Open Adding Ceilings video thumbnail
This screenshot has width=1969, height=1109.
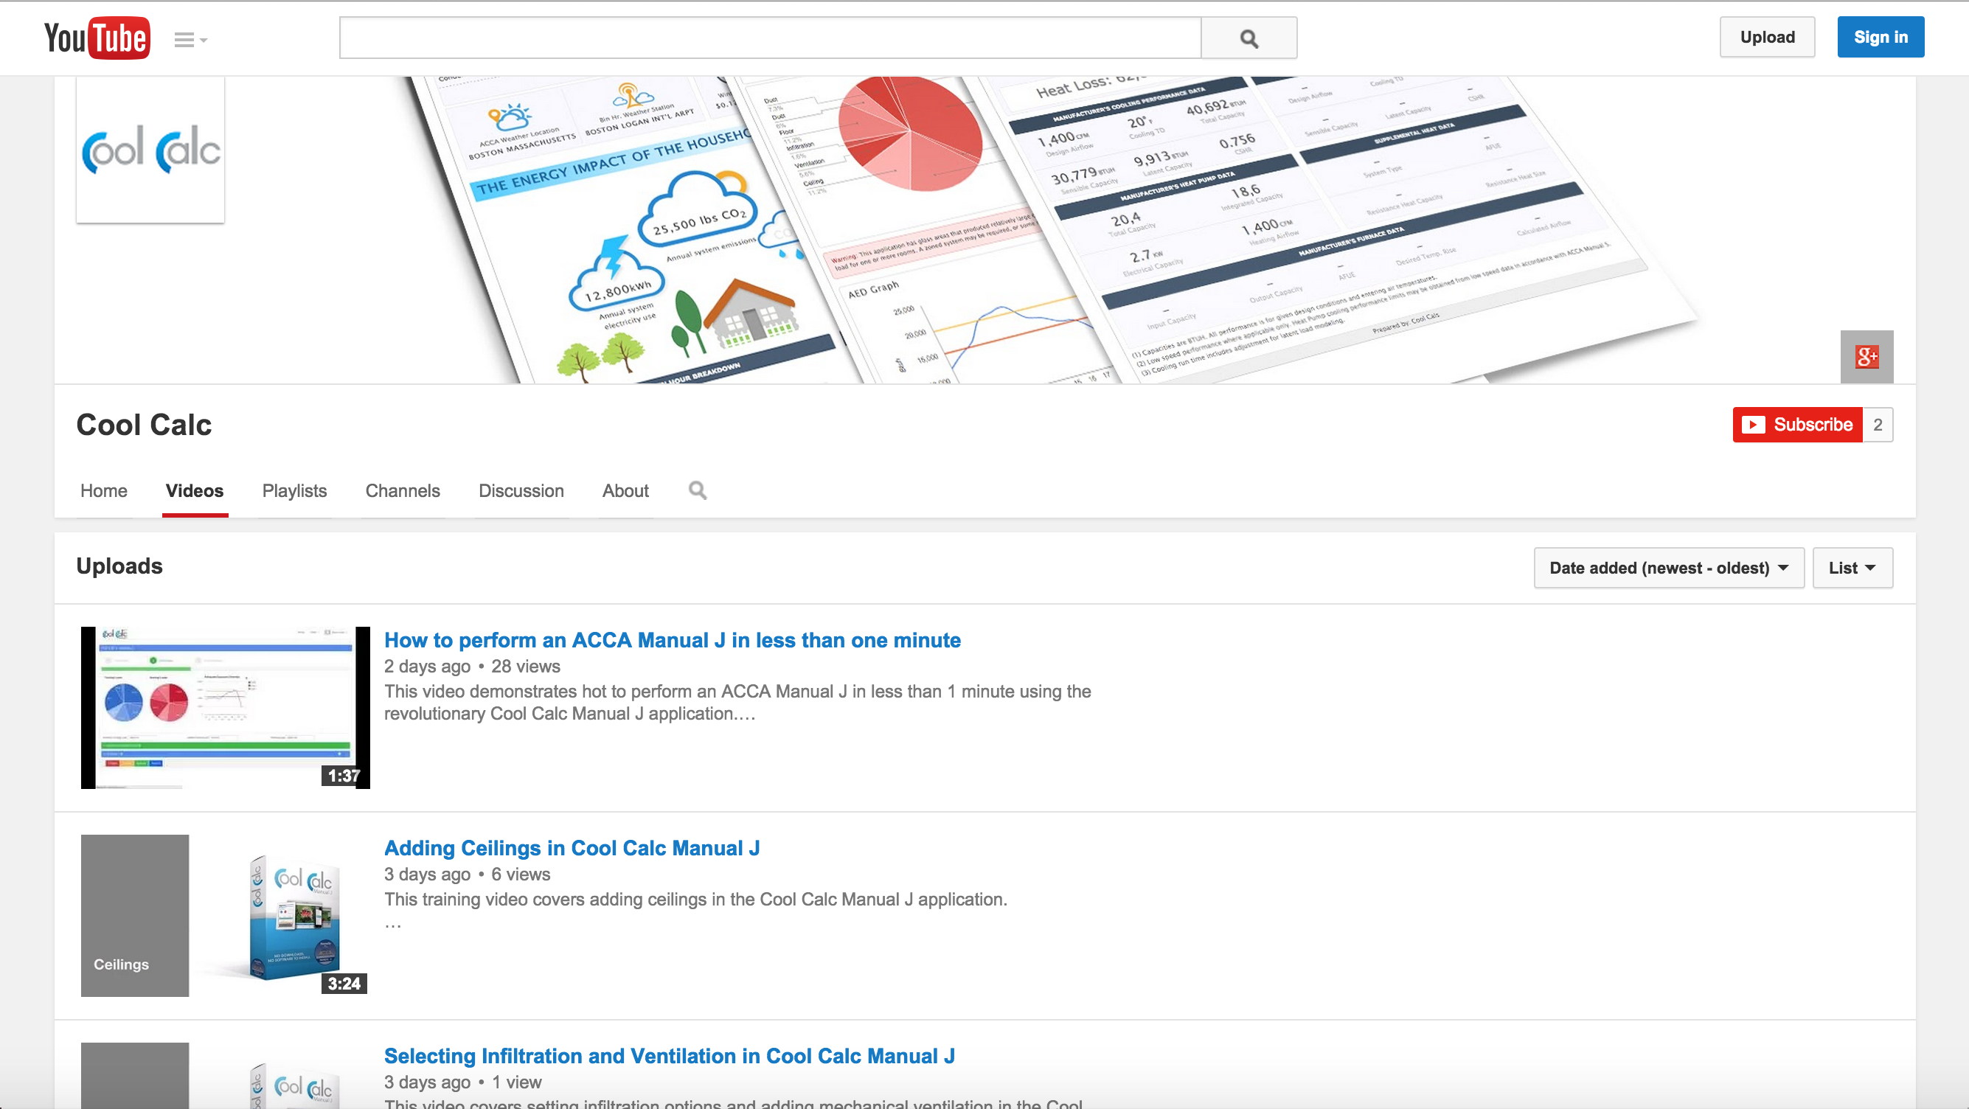226,916
